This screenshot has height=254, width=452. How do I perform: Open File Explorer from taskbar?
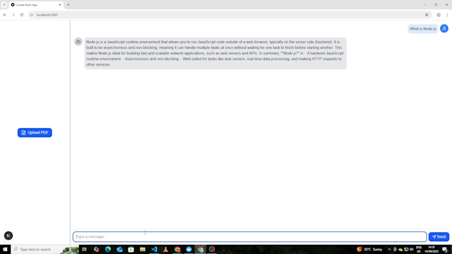142,249
